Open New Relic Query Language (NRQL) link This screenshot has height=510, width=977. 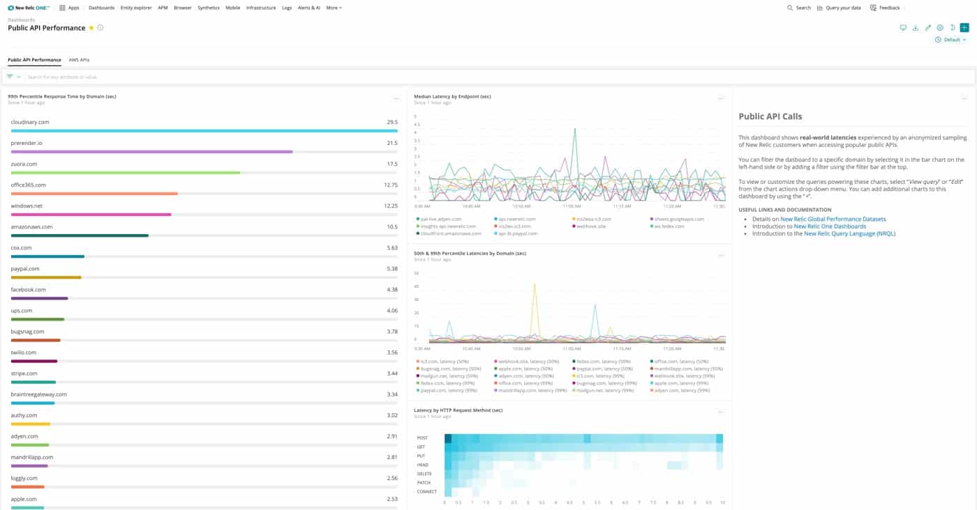[849, 234]
